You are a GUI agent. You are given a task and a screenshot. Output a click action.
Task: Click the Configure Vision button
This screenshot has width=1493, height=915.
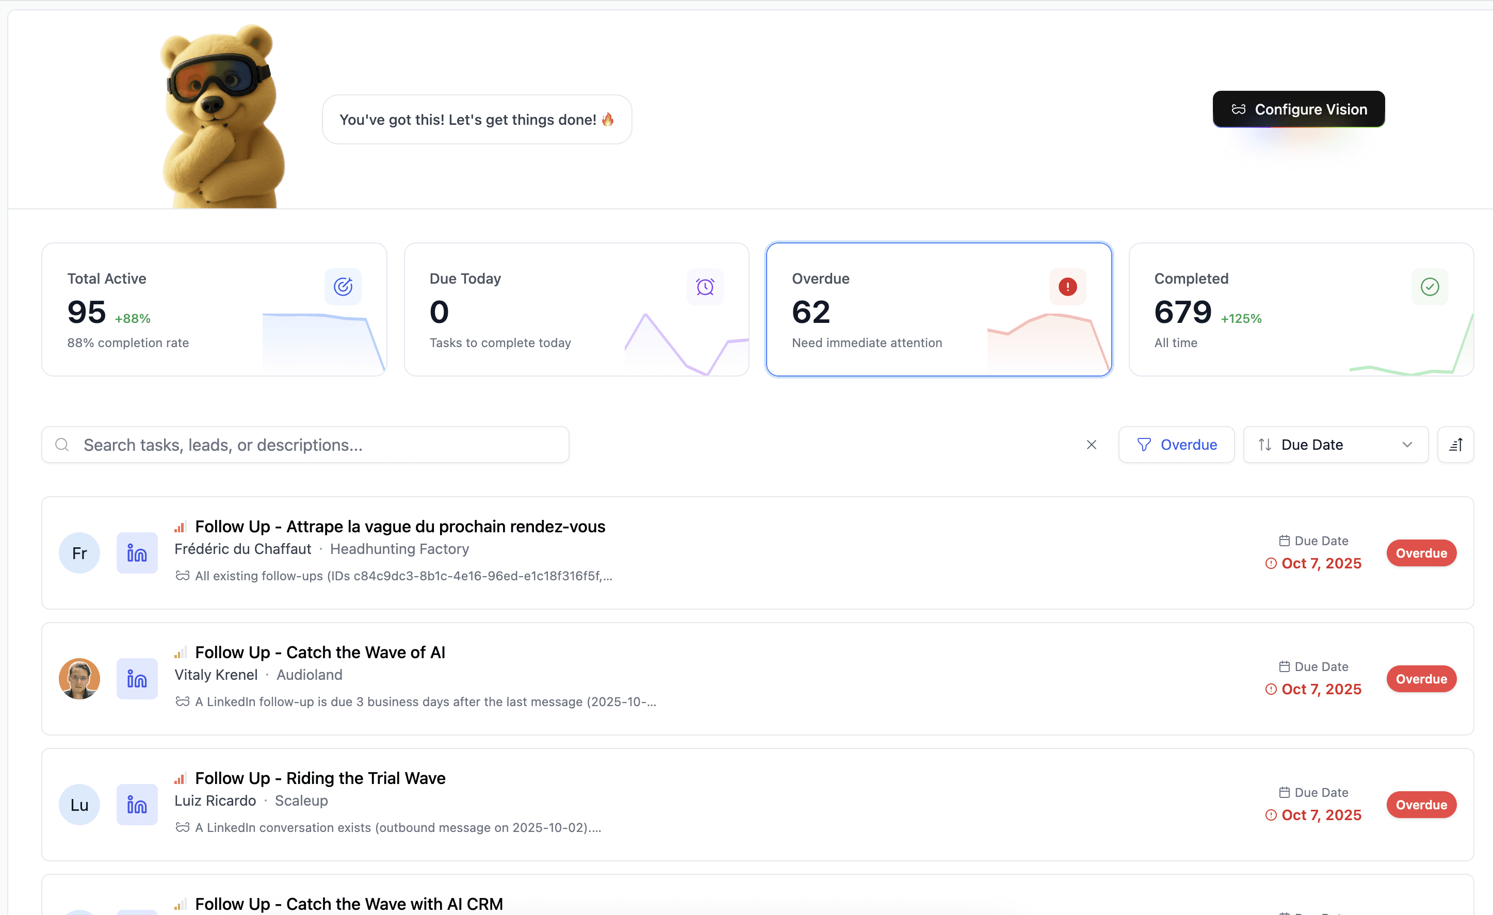(1299, 109)
